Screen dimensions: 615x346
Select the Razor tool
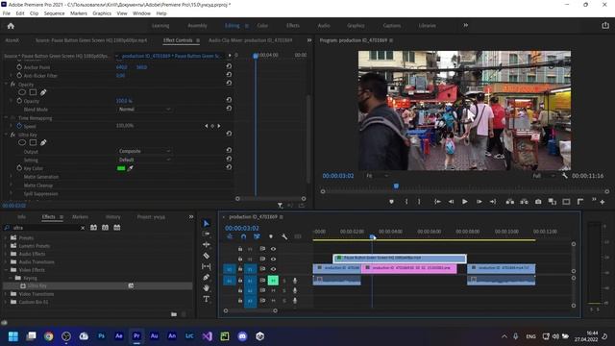pyautogui.click(x=207, y=256)
